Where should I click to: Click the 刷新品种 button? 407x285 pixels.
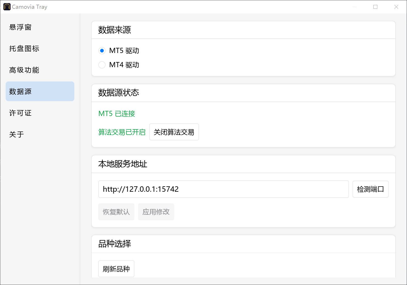click(x=116, y=269)
